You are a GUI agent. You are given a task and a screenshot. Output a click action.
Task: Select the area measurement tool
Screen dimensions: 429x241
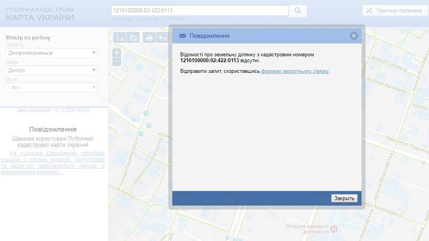coord(133,37)
